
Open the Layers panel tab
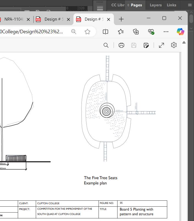tap(156, 5)
